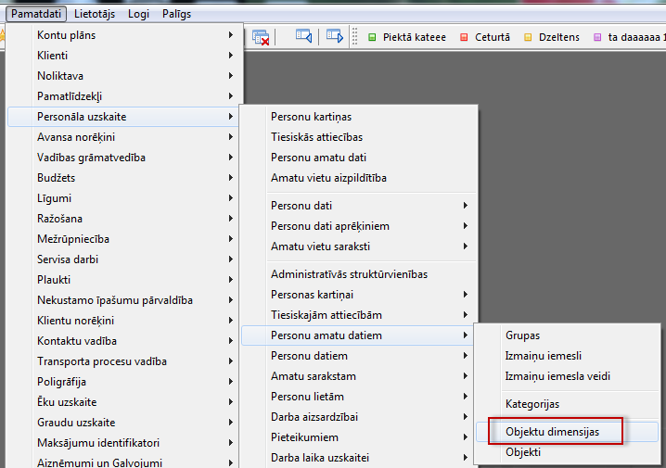Viewport: 666px width, 468px height.
Task: Expand the Personu dati submenu arrow
Action: click(x=466, y=206)
